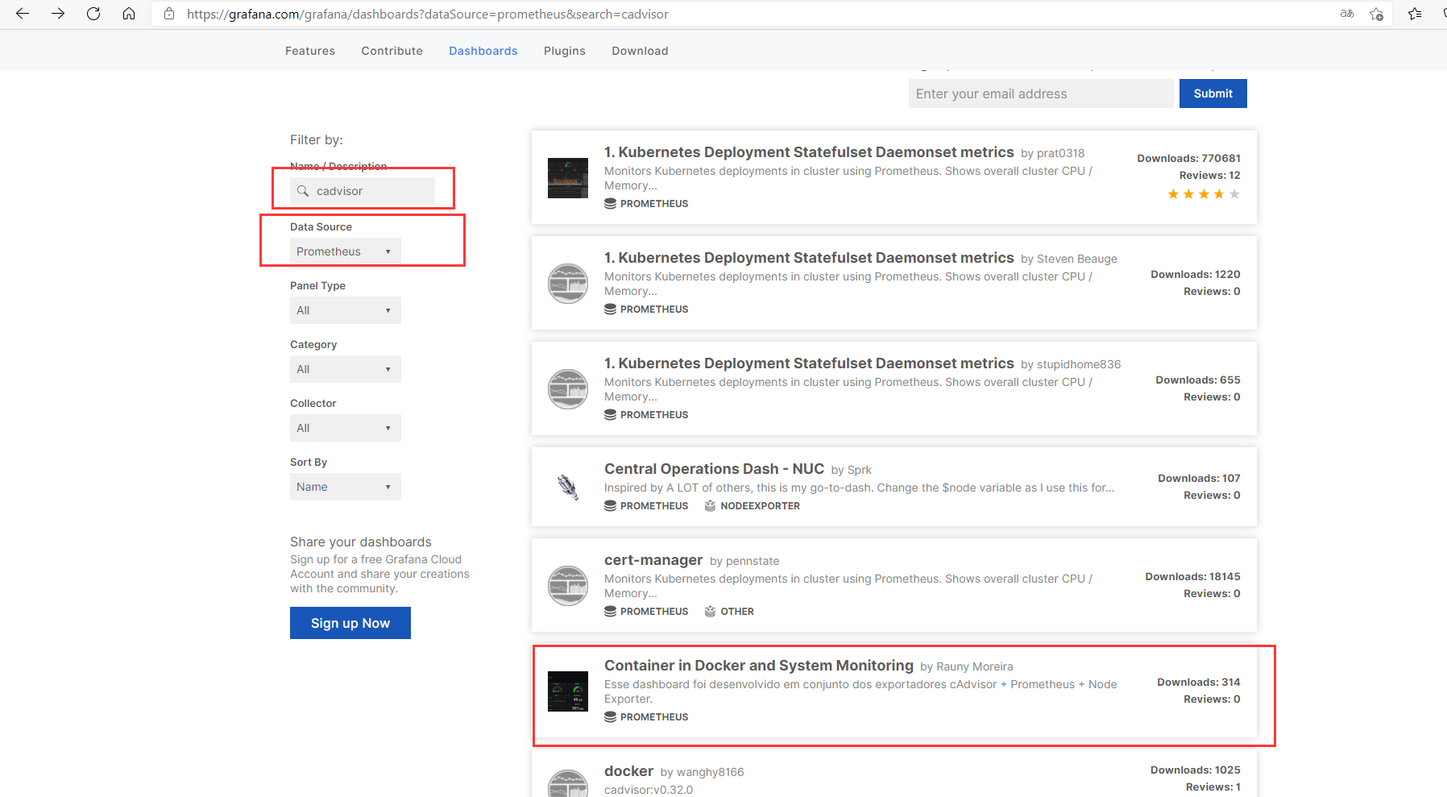This screenshot has width=1447, height=797.
Task: Click author name Sprk
Action: (860, 470)
